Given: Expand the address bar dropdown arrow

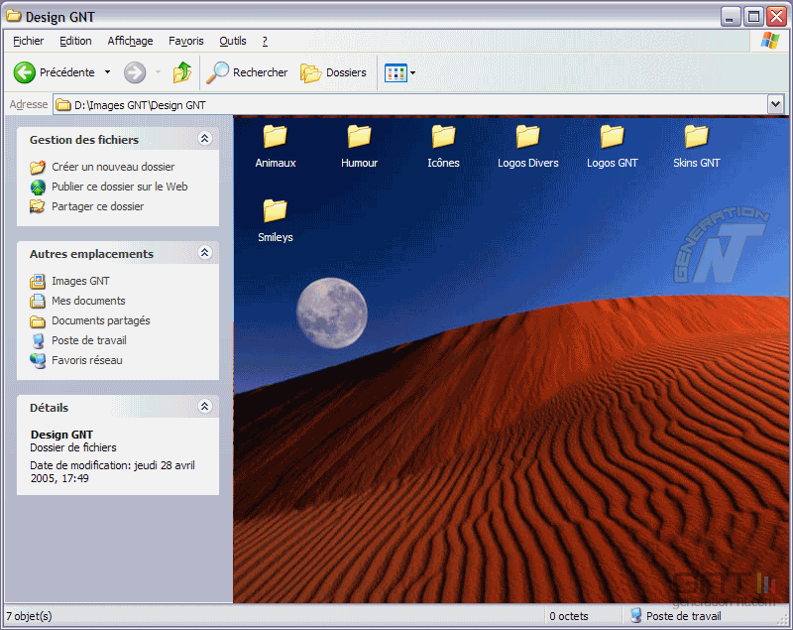Looking at the screenshot, I should 775,104.
